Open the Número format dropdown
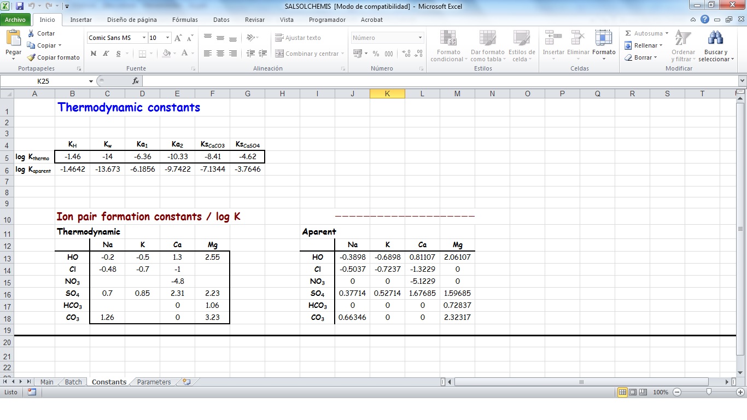This screenshot has height=420, width=747. (x=421, y=38)
